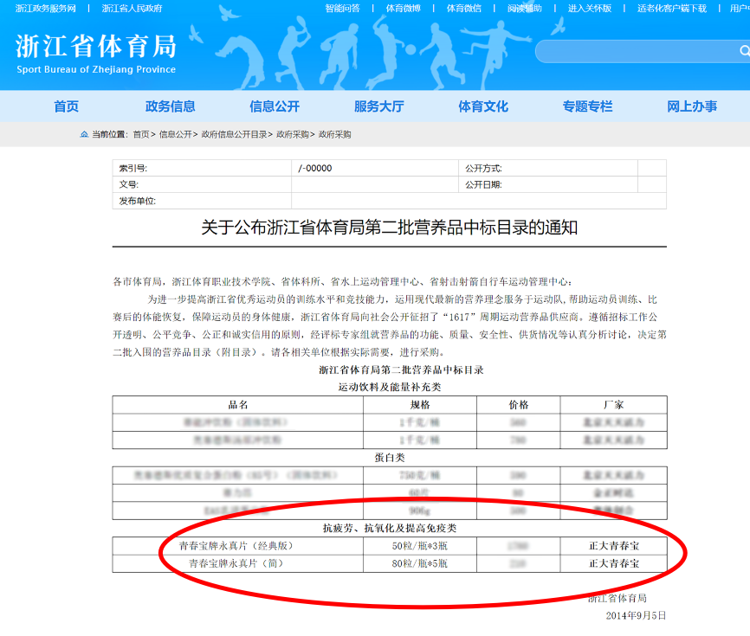Click signature text 浙江省体育局 near date

[x=617, y=598]
